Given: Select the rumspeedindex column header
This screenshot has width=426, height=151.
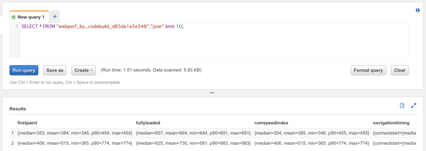Looking at the screenshot, I should pos(271,123).
